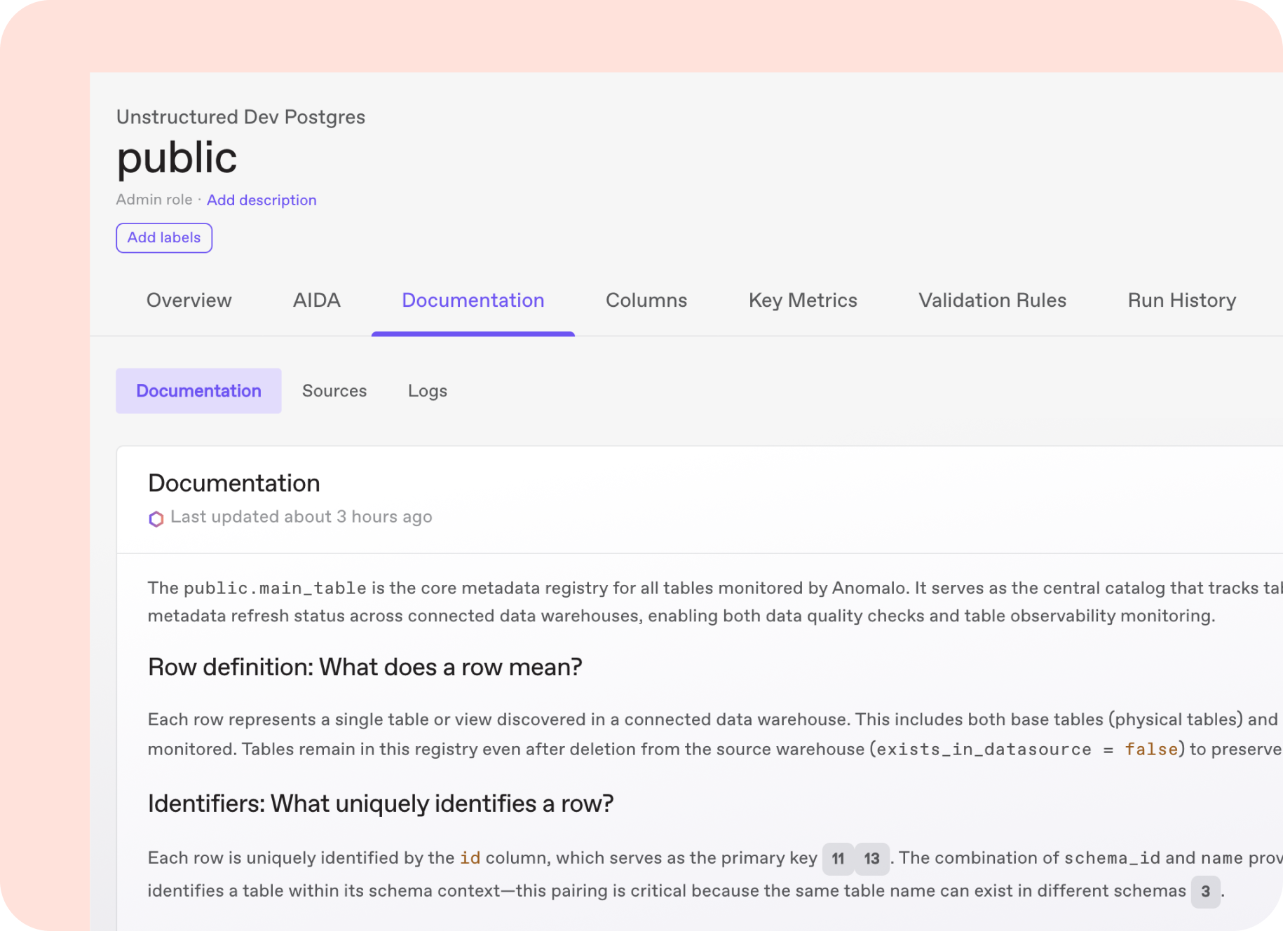Click the Last updated timestamp text
The image size is (1283, 931).
(x=301, y=517)
